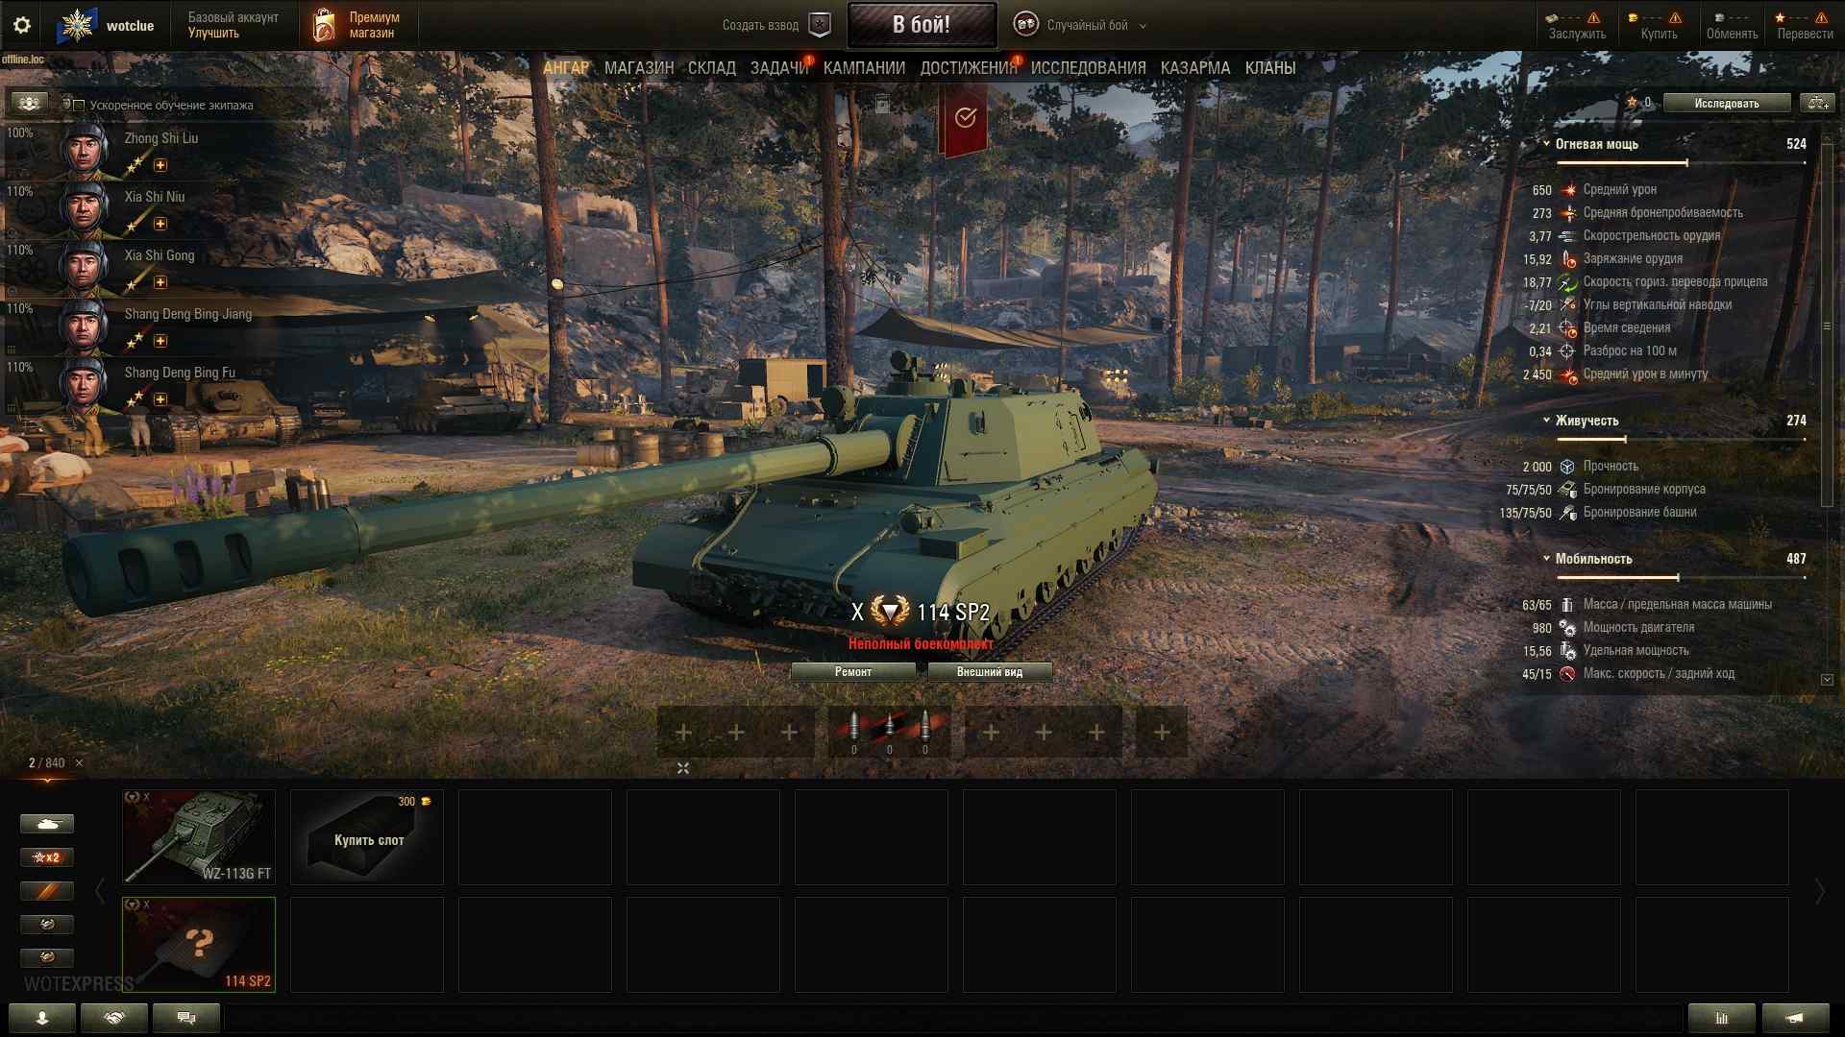Start battle with В бой! button
The width and height of the screenshot is (1845, 1037).
coord(922,25)
